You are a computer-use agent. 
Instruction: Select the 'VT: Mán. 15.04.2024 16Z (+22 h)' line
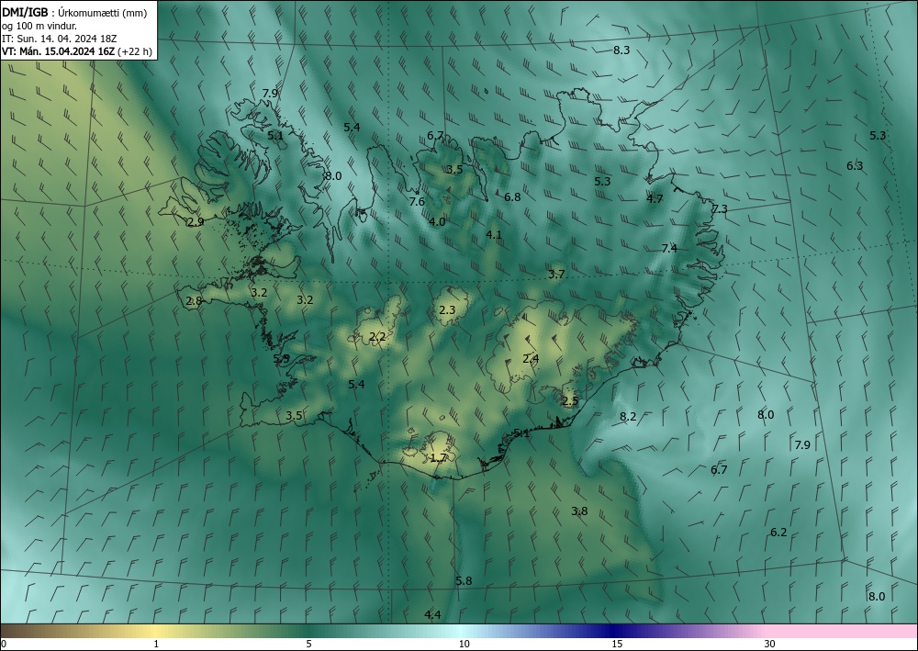pos(77,51)
